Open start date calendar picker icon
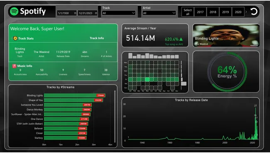 tap(75, 13)
